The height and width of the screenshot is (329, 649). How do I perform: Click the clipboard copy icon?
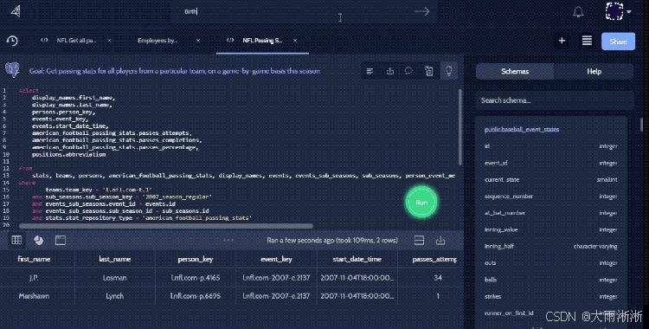click(429, 71)
